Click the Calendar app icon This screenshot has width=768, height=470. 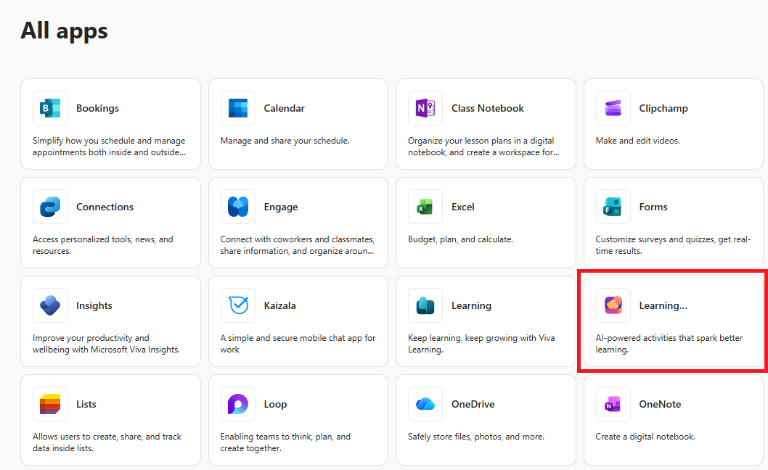tap(238, 108)
